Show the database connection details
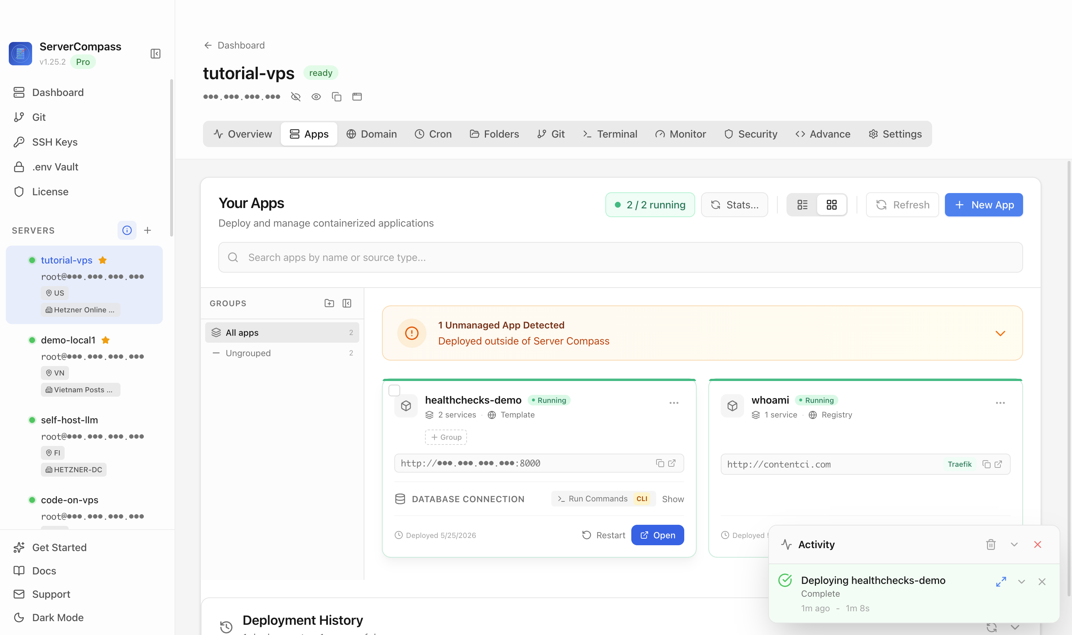The width and height of the screenshot is (1072, 635). pyautogui.click(x=673, y=499)
